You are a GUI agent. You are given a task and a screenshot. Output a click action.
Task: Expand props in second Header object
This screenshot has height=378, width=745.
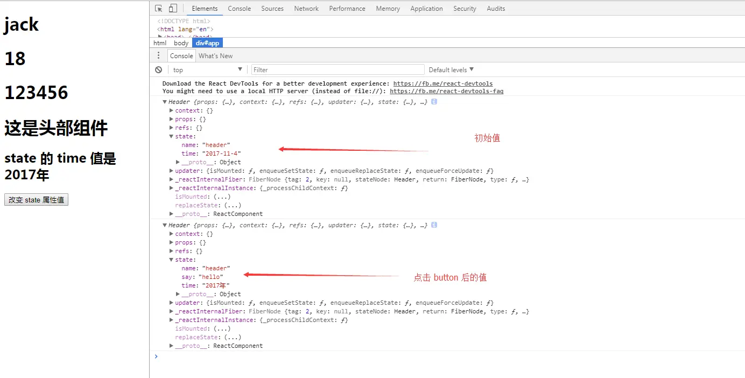[x=171, y=242]
